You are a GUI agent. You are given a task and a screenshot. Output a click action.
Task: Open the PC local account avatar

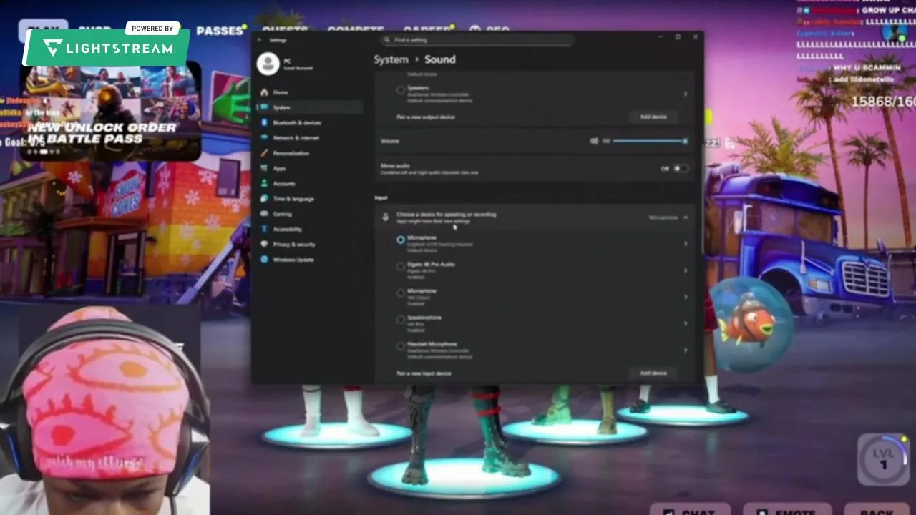pos(268,64)
